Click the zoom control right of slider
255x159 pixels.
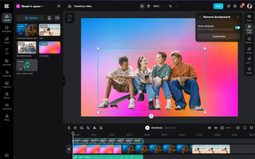(238, 128)
